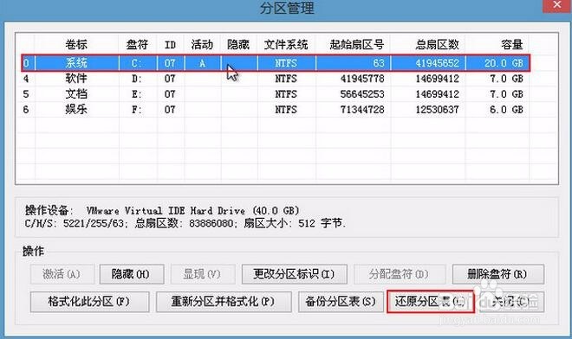Click 删除盘符(R) button

498,274
